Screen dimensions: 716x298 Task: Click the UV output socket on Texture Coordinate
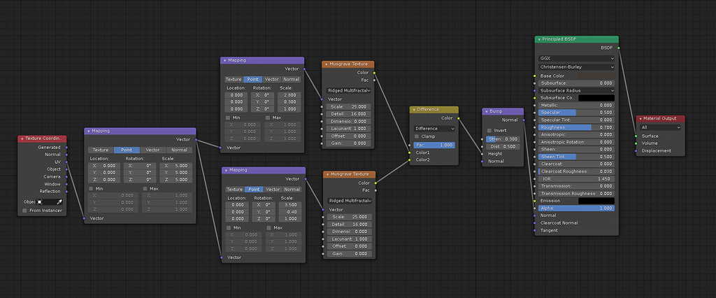click(66, 162)
